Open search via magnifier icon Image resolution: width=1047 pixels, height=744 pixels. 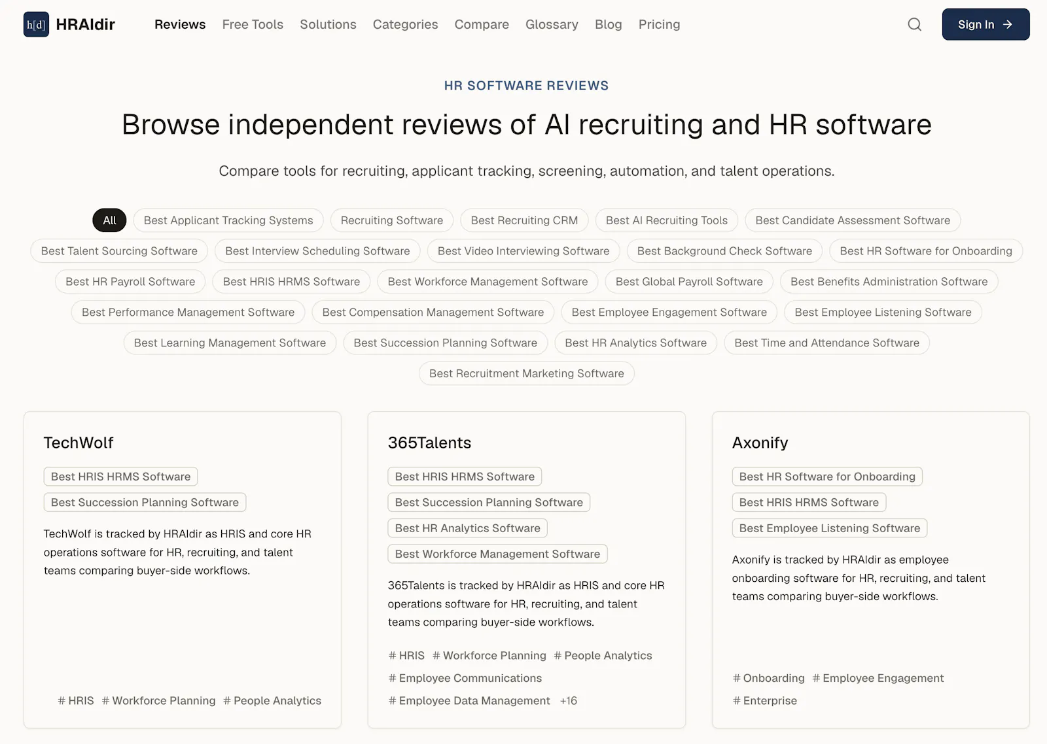click(914, 24)
